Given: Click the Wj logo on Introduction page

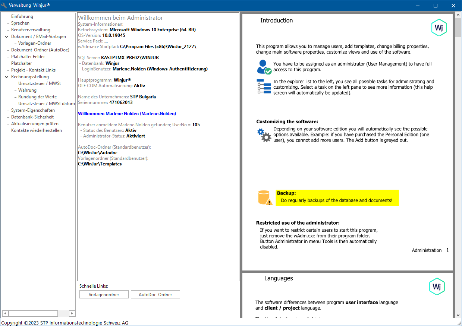Looking at the screenshot, I should [x=439, y=28].
